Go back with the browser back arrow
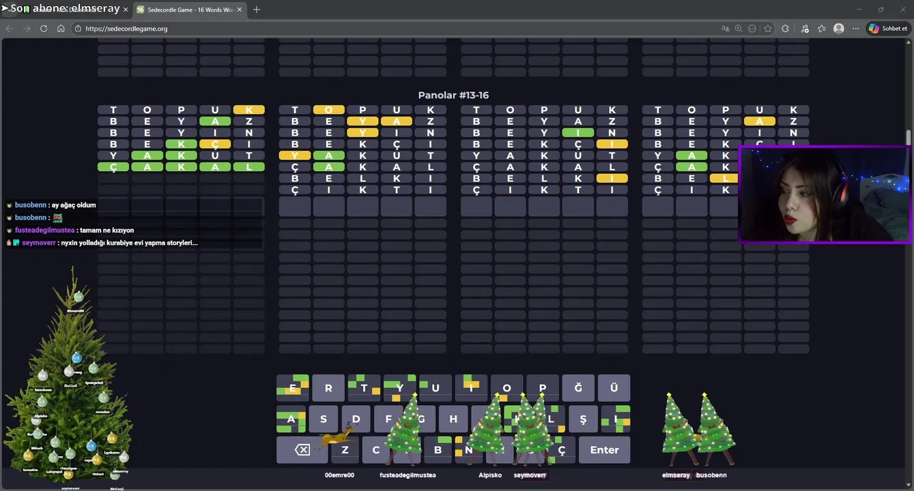914x491 pixels. coord(10,29)
